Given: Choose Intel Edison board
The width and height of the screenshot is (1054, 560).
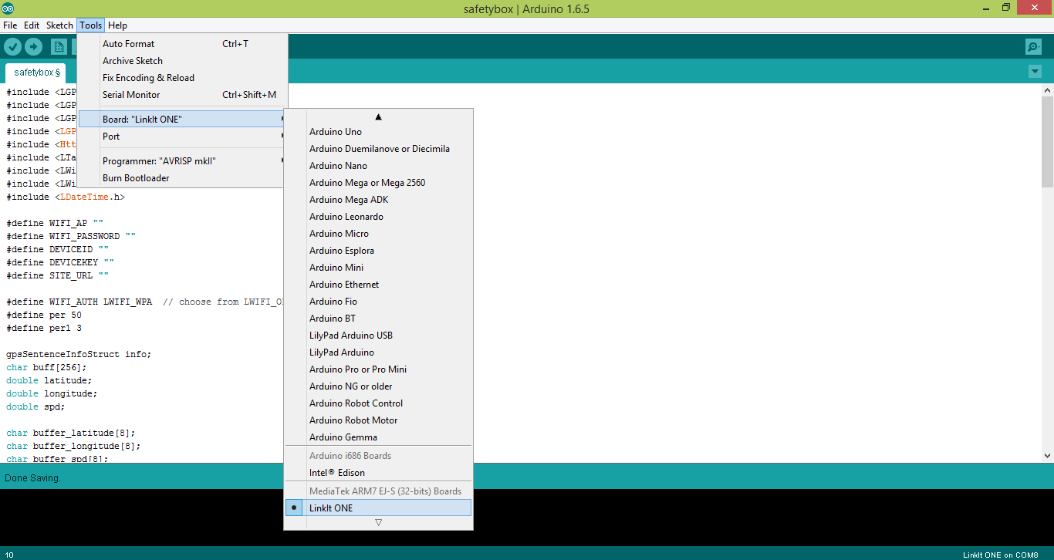Looking at the screenshot, I should [378, 473].
